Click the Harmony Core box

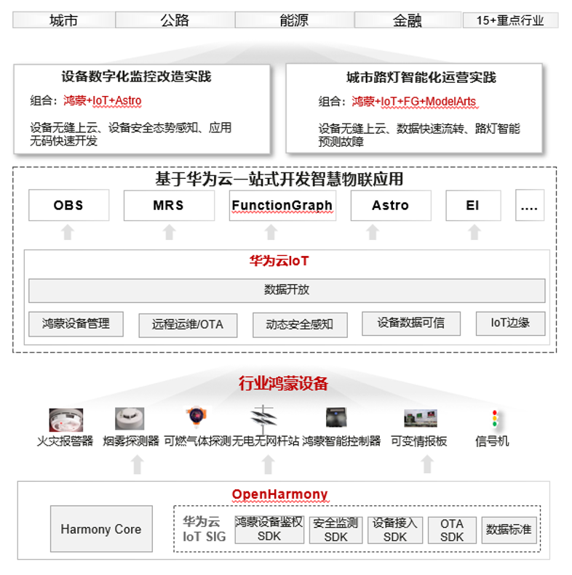101,528
